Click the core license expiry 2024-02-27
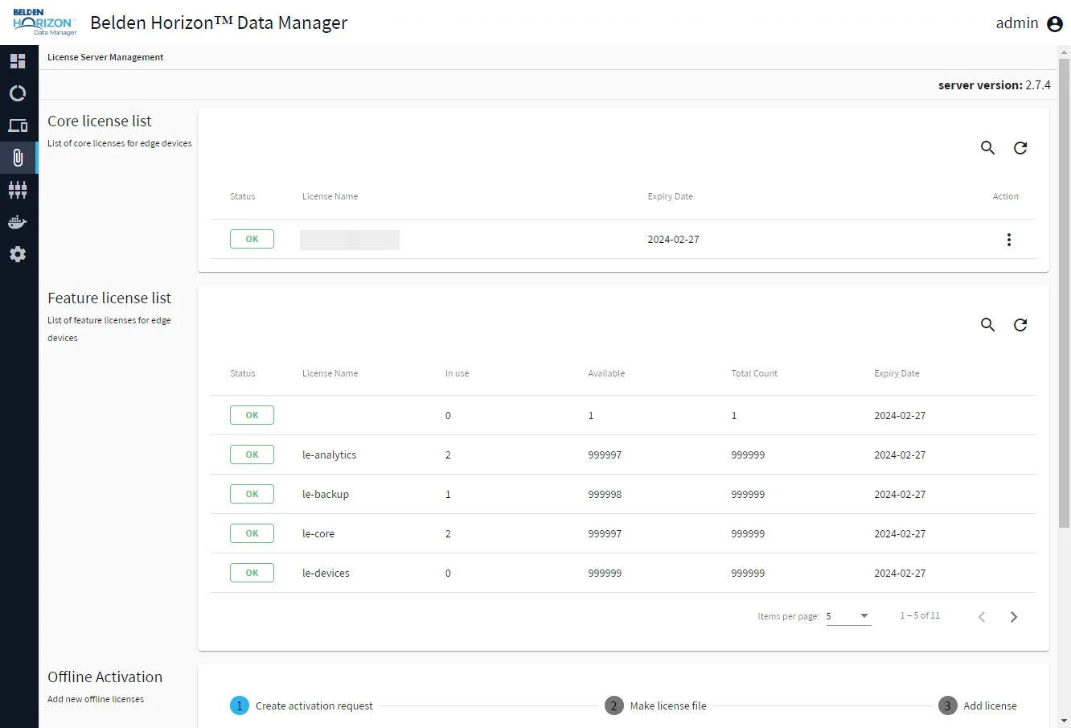Image resolution: width=1071 pixels, height=728 pixels. tap(673, 240)
